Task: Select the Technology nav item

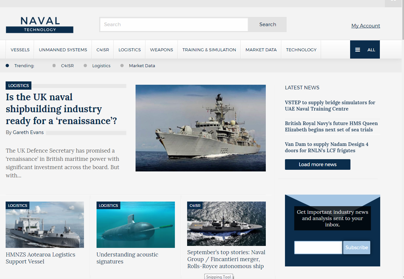Action: 301,50
